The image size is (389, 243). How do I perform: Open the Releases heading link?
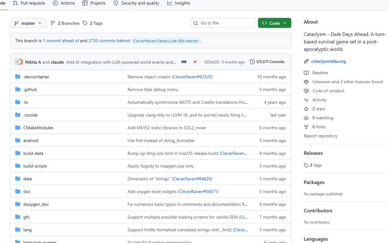(313, 153)
